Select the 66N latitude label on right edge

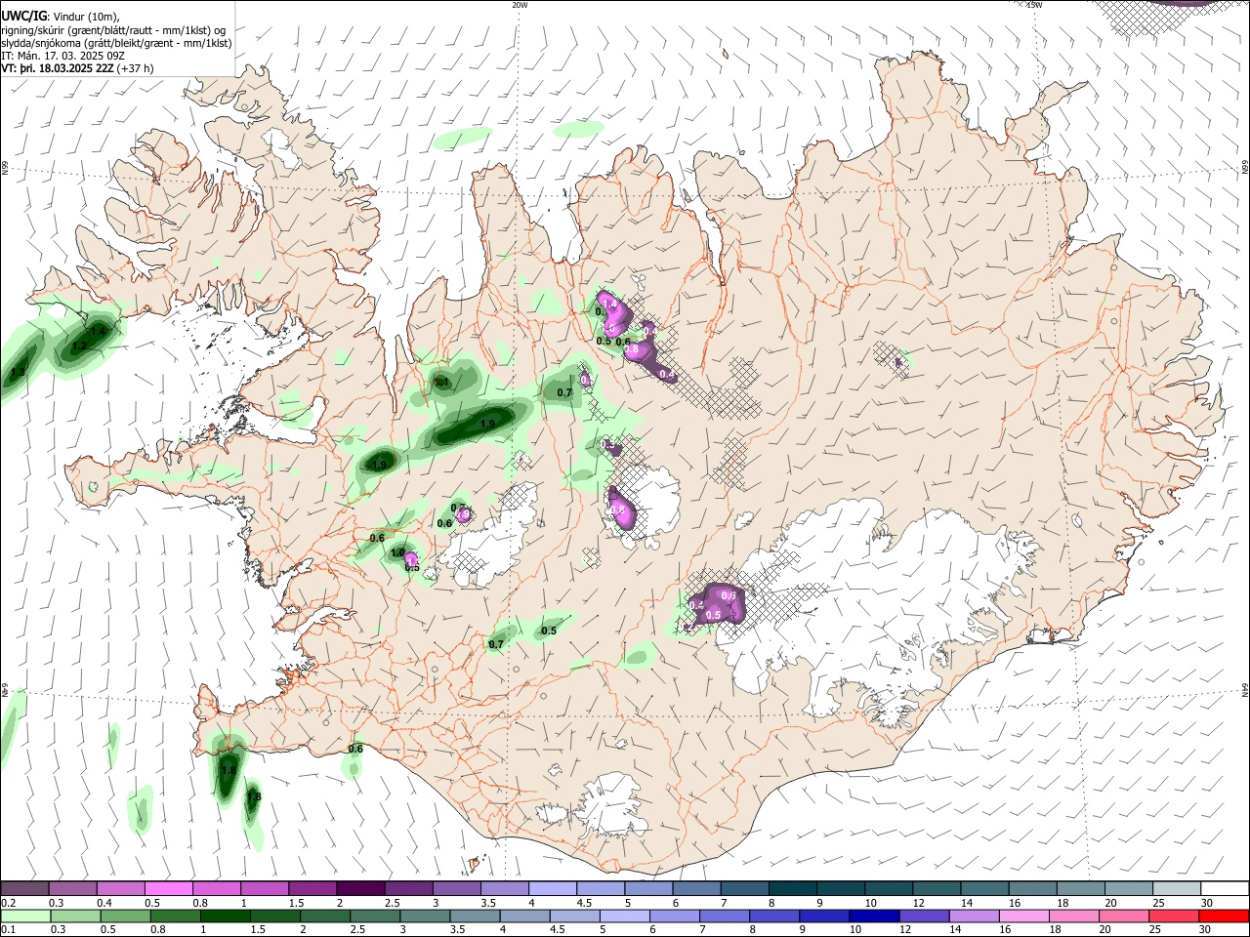click(1245, 167)
